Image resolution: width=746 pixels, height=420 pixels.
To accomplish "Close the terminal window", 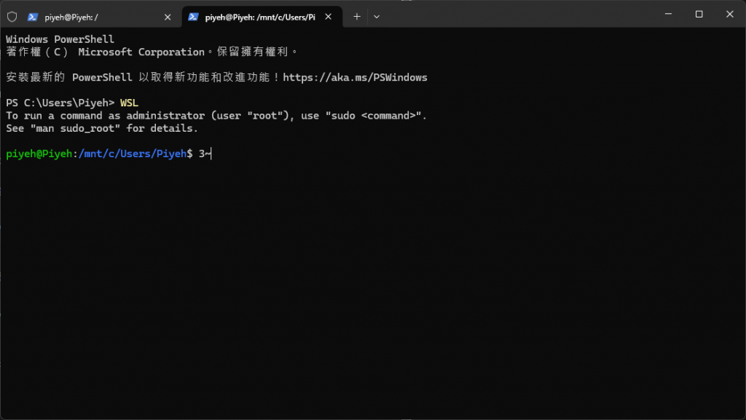I will click(x=730, y=15).
